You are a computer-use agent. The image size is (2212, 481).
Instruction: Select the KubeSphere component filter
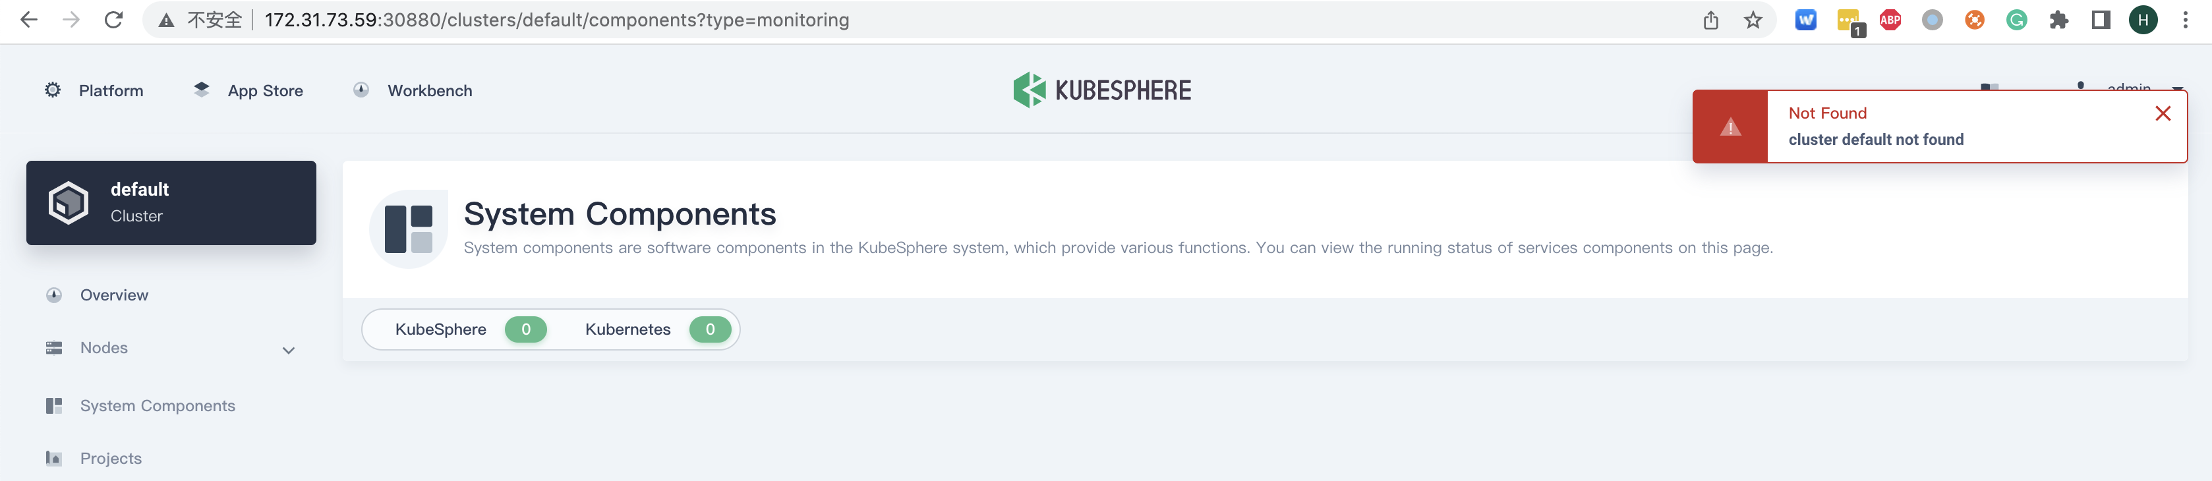440,329
